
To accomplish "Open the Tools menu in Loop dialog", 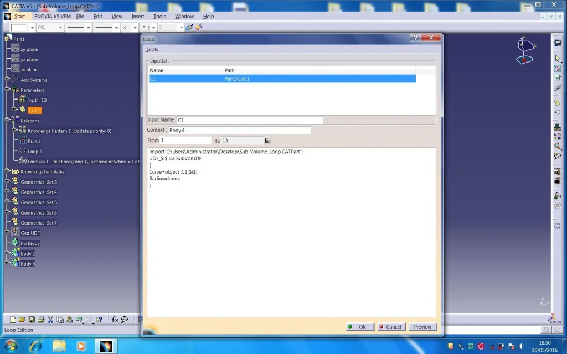I will (x=152, y=50).
